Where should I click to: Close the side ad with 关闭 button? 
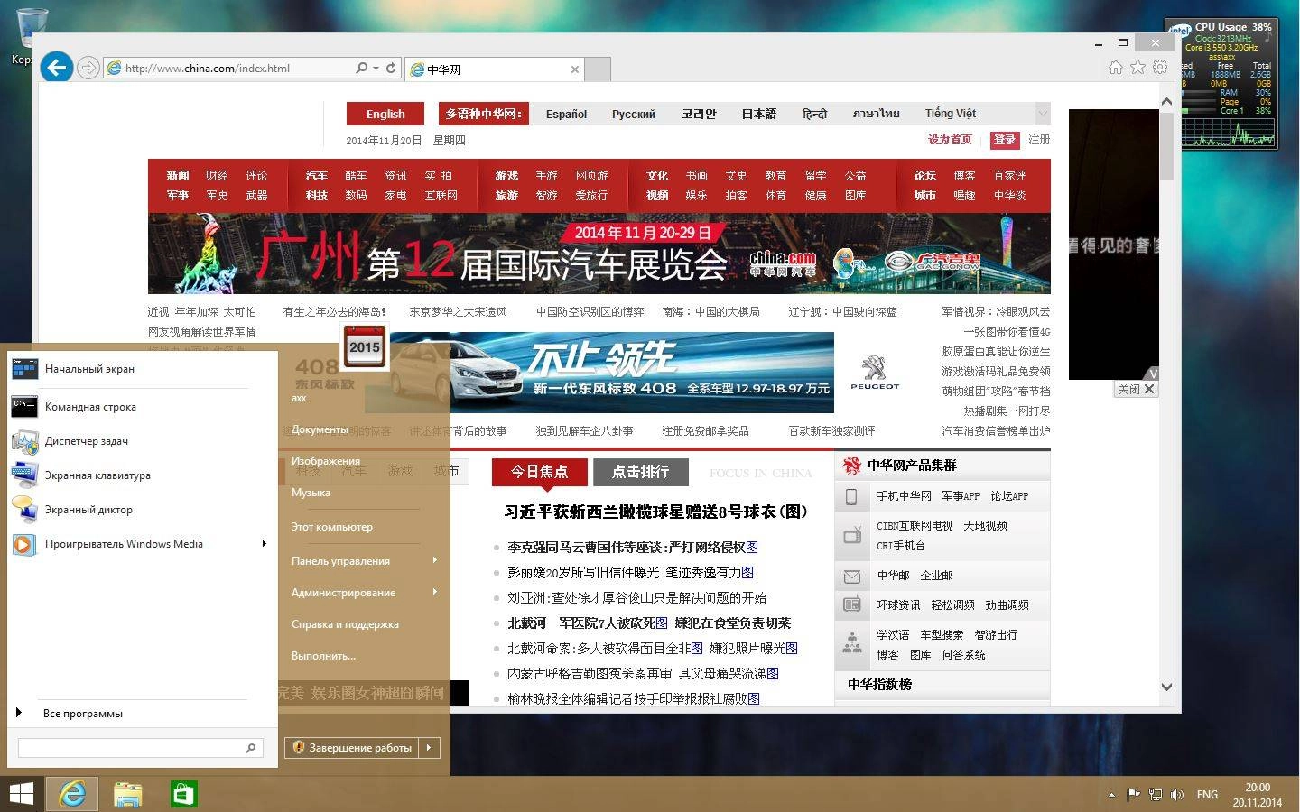coord(1136,389)
